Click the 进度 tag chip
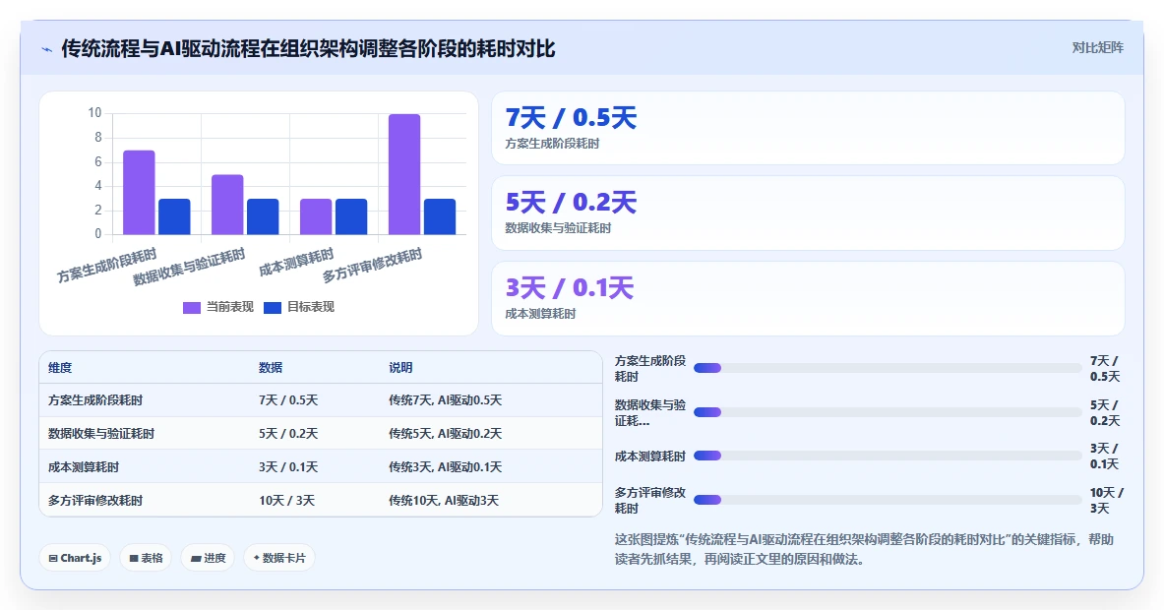1164x610 pixels. [x=208, y=558]
